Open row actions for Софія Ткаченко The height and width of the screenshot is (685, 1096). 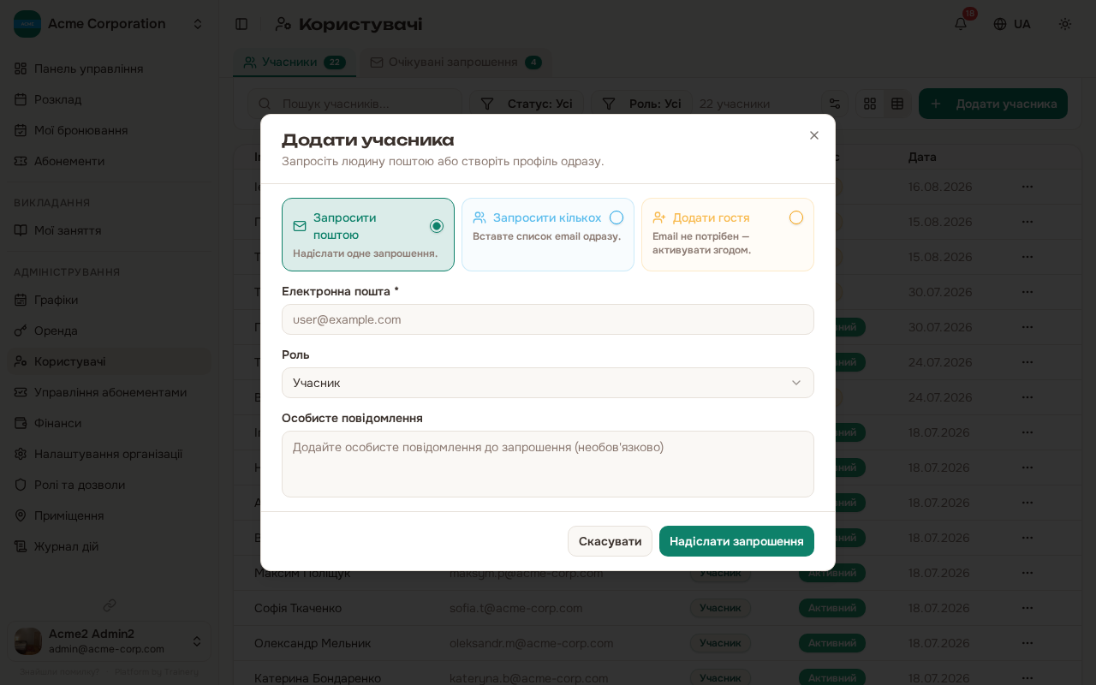pyautogui.click(x=1027, y=608)
